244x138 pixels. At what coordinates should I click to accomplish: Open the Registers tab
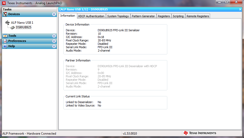click(164, 16)
